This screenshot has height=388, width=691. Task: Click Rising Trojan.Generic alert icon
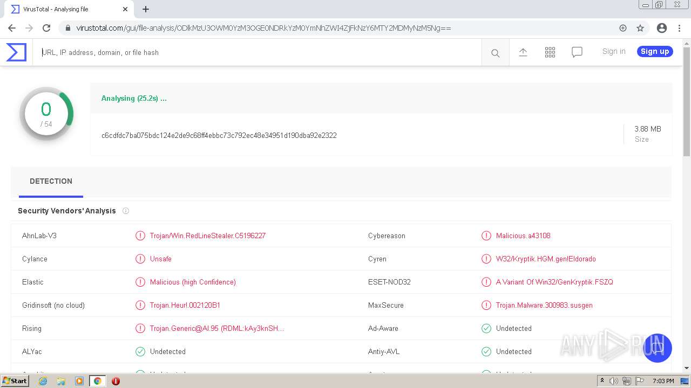(140, 328)
